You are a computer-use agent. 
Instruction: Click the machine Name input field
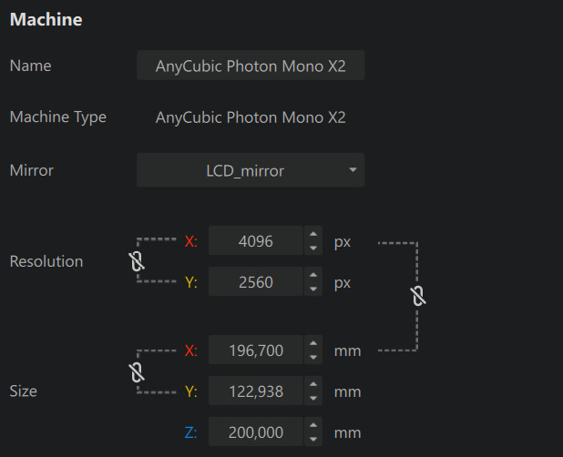(251, 66)
